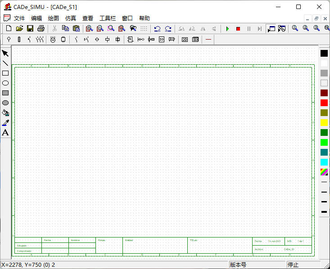
Task: Switch to 2D view mode
Action: (185, 40)
